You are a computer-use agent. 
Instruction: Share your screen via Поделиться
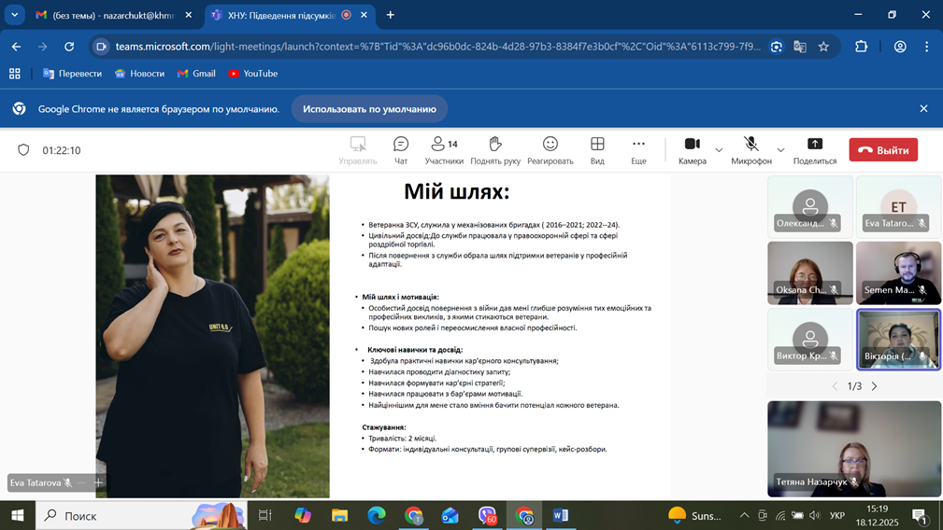(x=814, y=149)
